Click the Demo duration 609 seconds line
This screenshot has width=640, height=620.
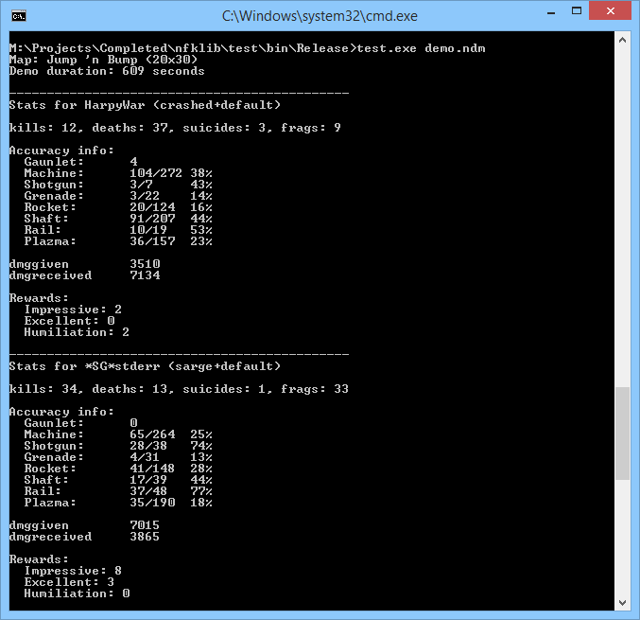[107, 71]
